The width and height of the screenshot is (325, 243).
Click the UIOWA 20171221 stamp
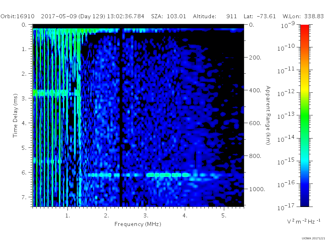coord(313,239)
